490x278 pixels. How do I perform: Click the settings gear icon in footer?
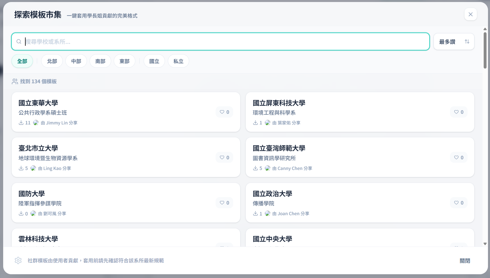coord(18,260)
